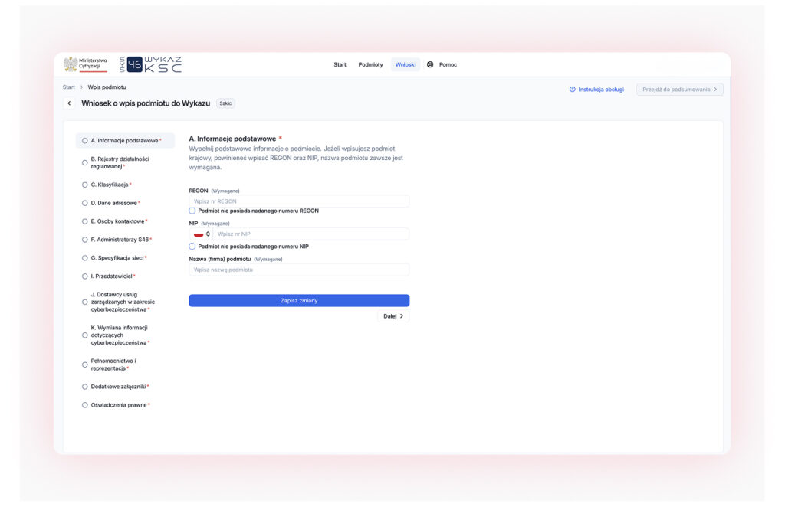Follow the Start breadcrumb link
This screenshot has width=785, height=510.
click(68, 87)
